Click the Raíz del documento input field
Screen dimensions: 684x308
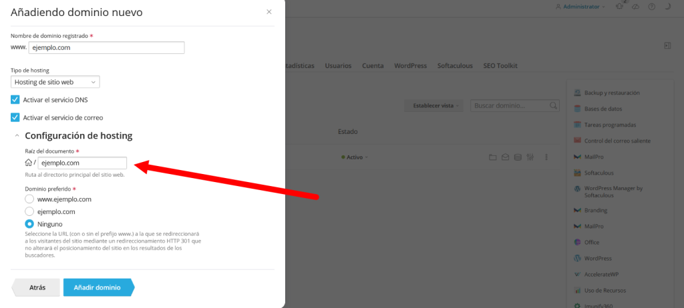click(82, 163)
